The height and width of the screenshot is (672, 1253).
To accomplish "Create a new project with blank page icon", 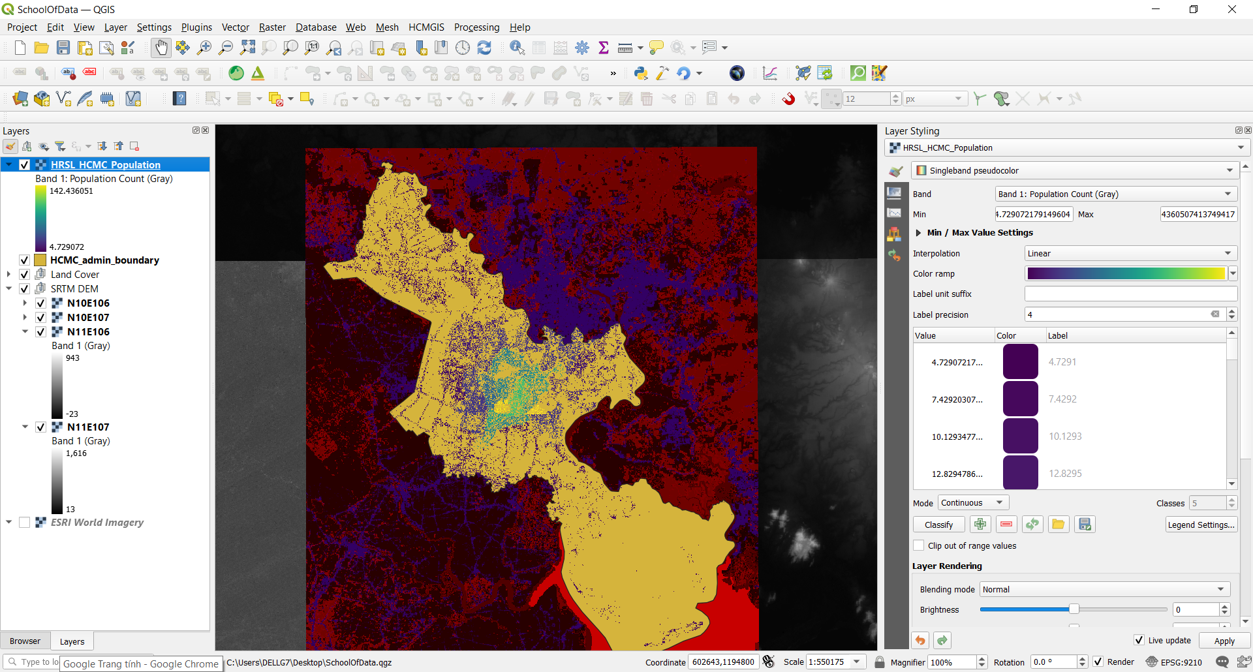I will pyautogui.click(x=20, y=48).
